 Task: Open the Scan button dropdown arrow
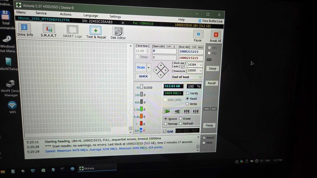coord(149,68)
